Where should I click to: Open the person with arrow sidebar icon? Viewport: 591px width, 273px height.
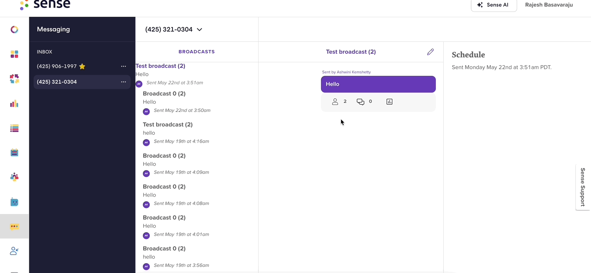[14, 251]
